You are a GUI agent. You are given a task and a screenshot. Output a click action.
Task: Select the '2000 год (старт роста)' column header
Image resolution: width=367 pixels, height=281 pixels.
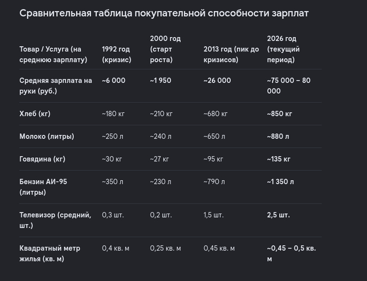coord(165,49)
